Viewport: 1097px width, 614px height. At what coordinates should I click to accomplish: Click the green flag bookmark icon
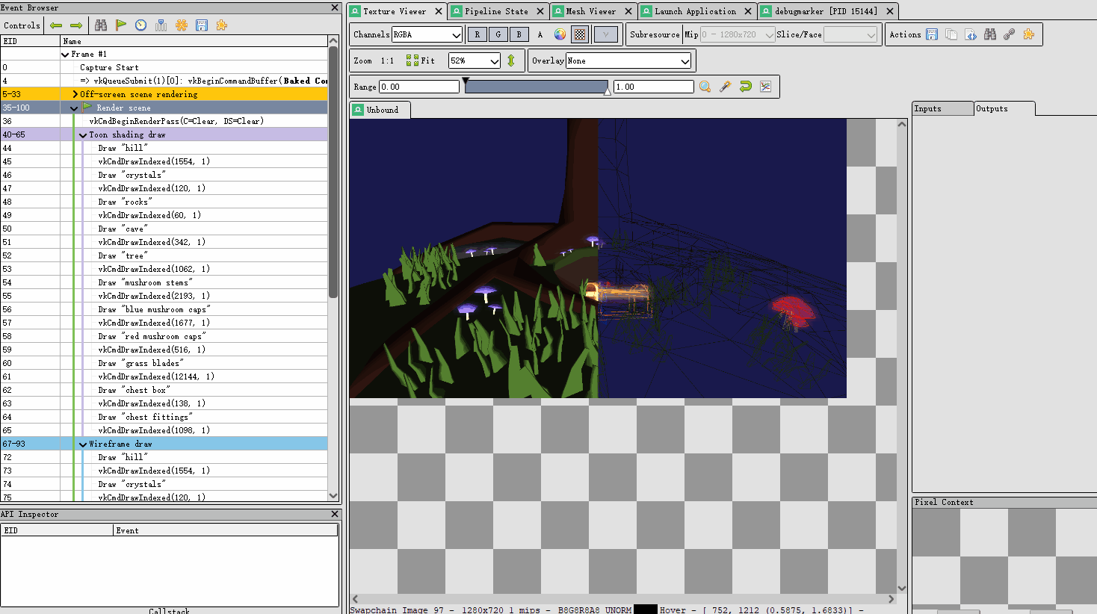[122, 25]
